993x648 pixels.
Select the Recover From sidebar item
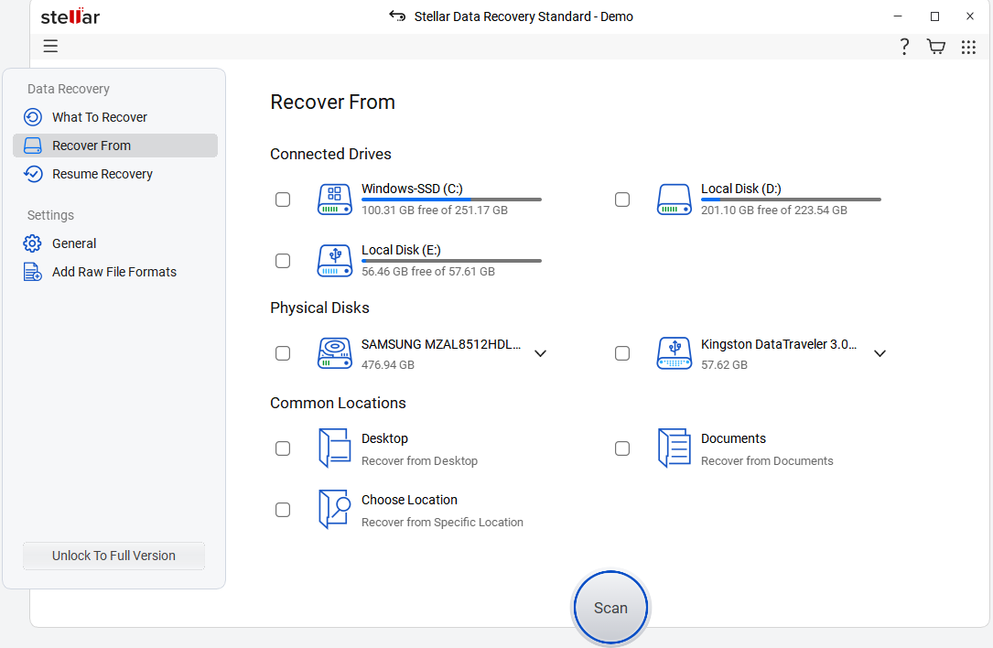point(91,145)
